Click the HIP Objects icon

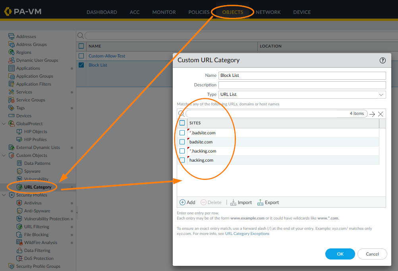[x=19, y=132]
